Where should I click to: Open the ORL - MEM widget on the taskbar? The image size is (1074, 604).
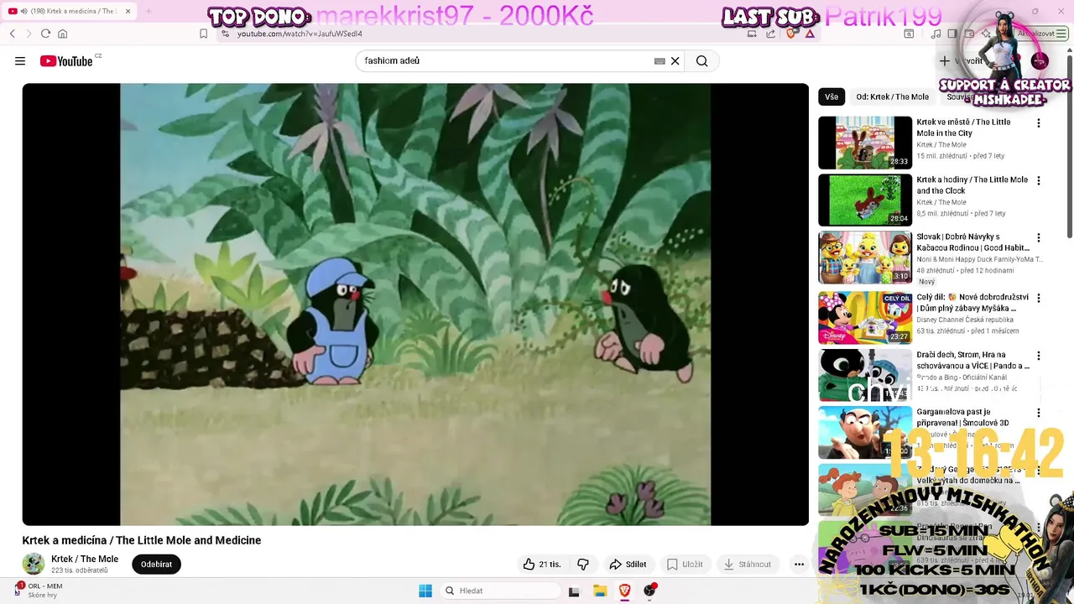(x=39, y=591)
